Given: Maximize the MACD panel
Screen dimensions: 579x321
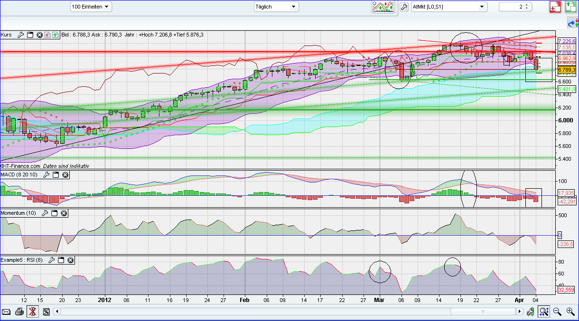Looking at the screenshot, I should coord(56,175).
